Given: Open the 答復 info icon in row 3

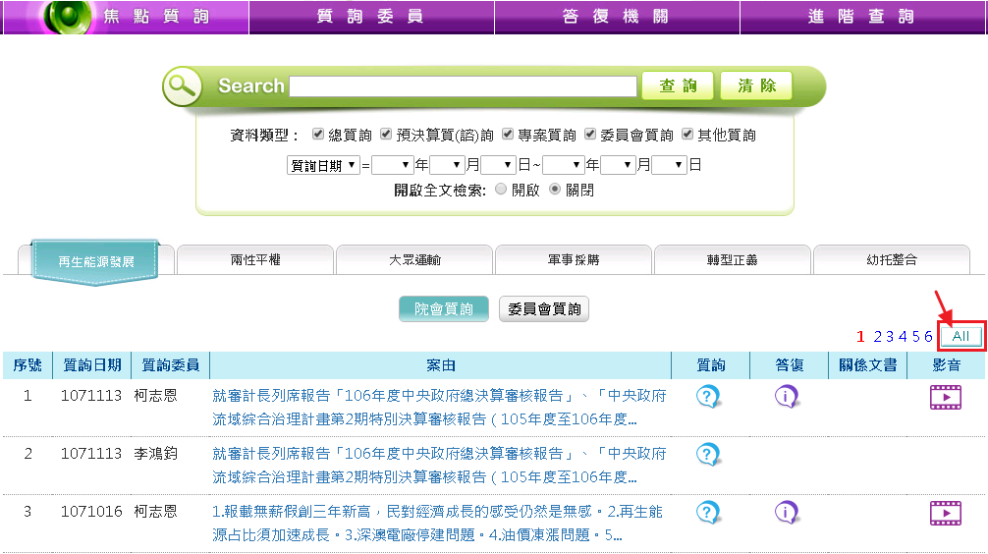Looking at the screenshot, I should [x=786, y=513].
